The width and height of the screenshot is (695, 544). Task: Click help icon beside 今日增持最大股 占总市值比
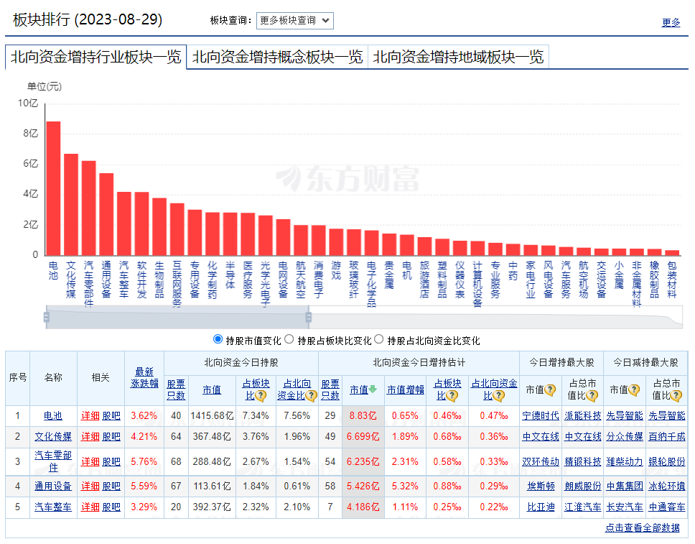(592, 395)
